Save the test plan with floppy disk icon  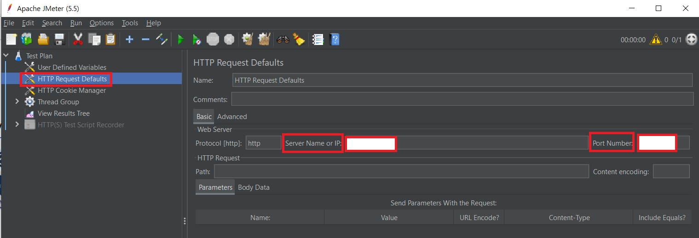(x=59, y=40)
